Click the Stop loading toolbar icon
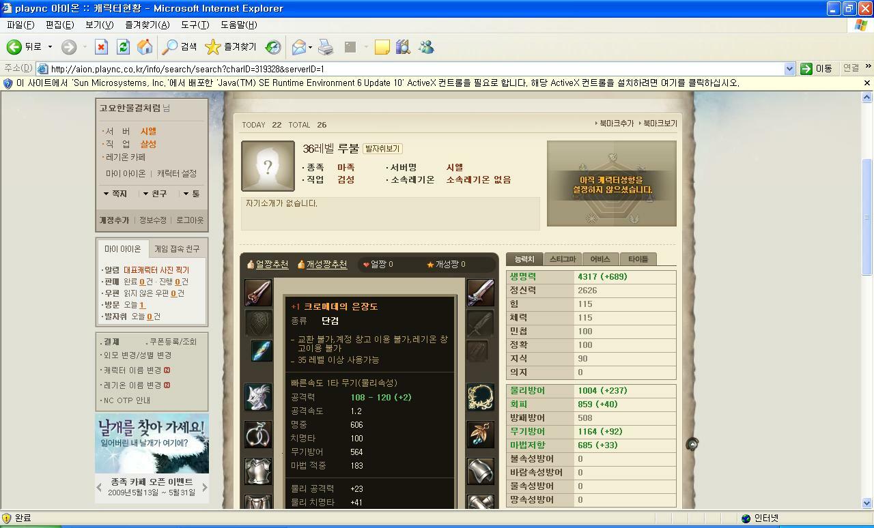874x528 pixels. [101, 47]
